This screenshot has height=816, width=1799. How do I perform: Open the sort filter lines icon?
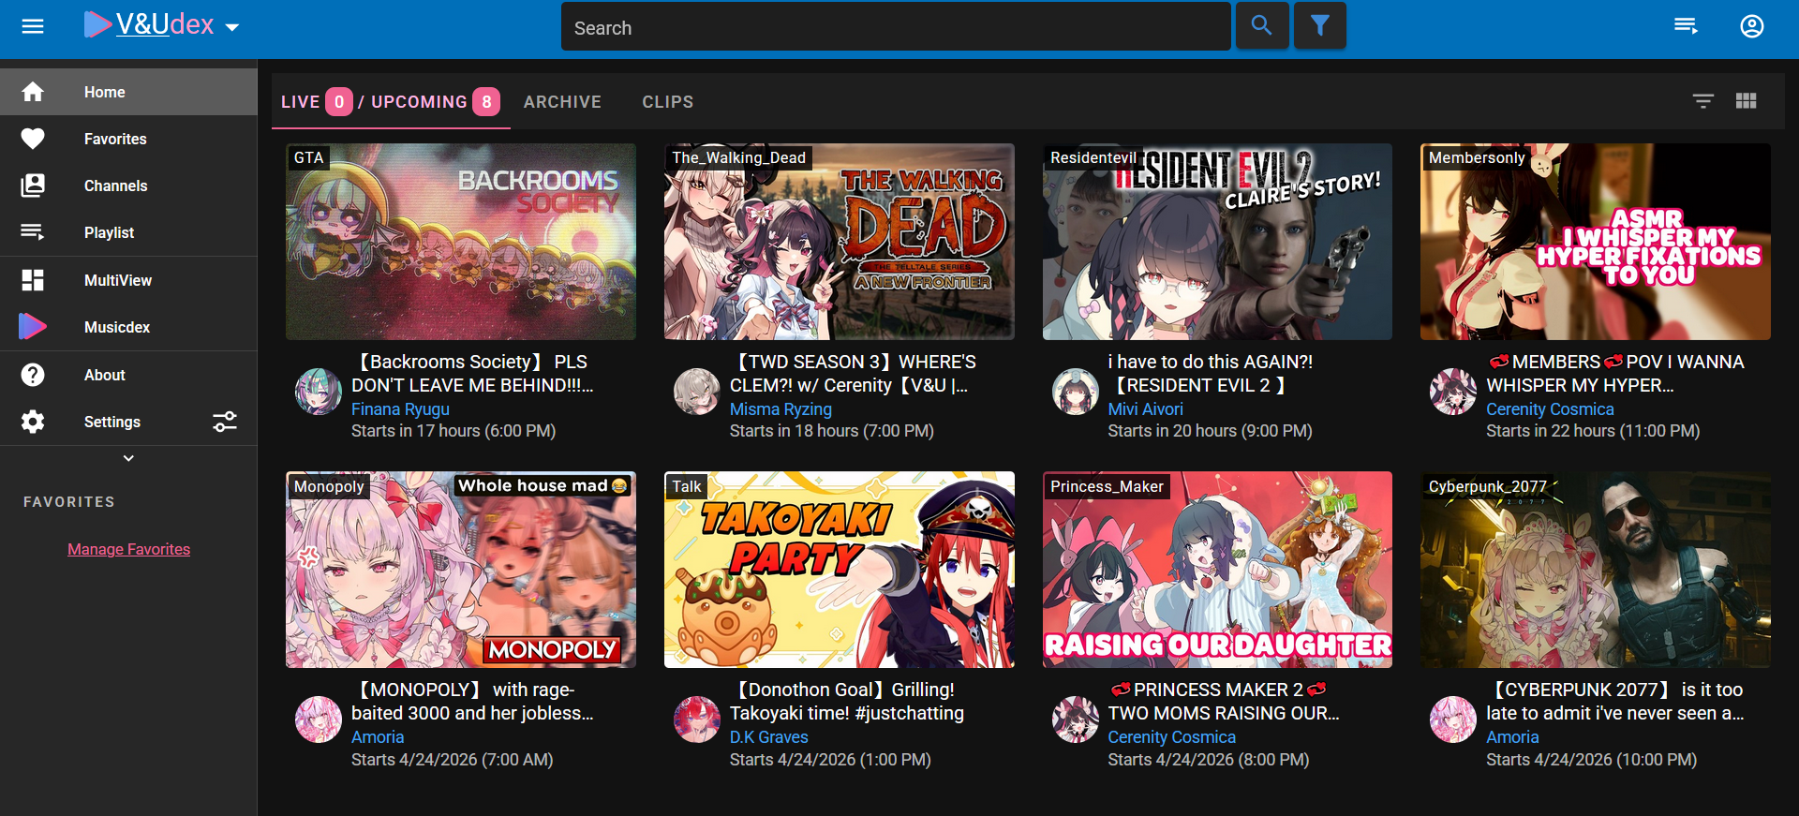click(x=1703, y=100)
